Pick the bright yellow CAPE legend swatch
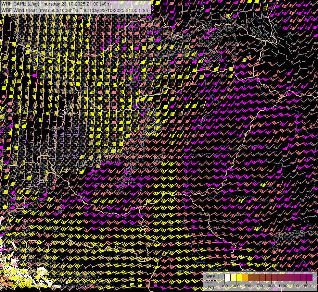This screenshot has height=292, width=318. tap(239, 278)
